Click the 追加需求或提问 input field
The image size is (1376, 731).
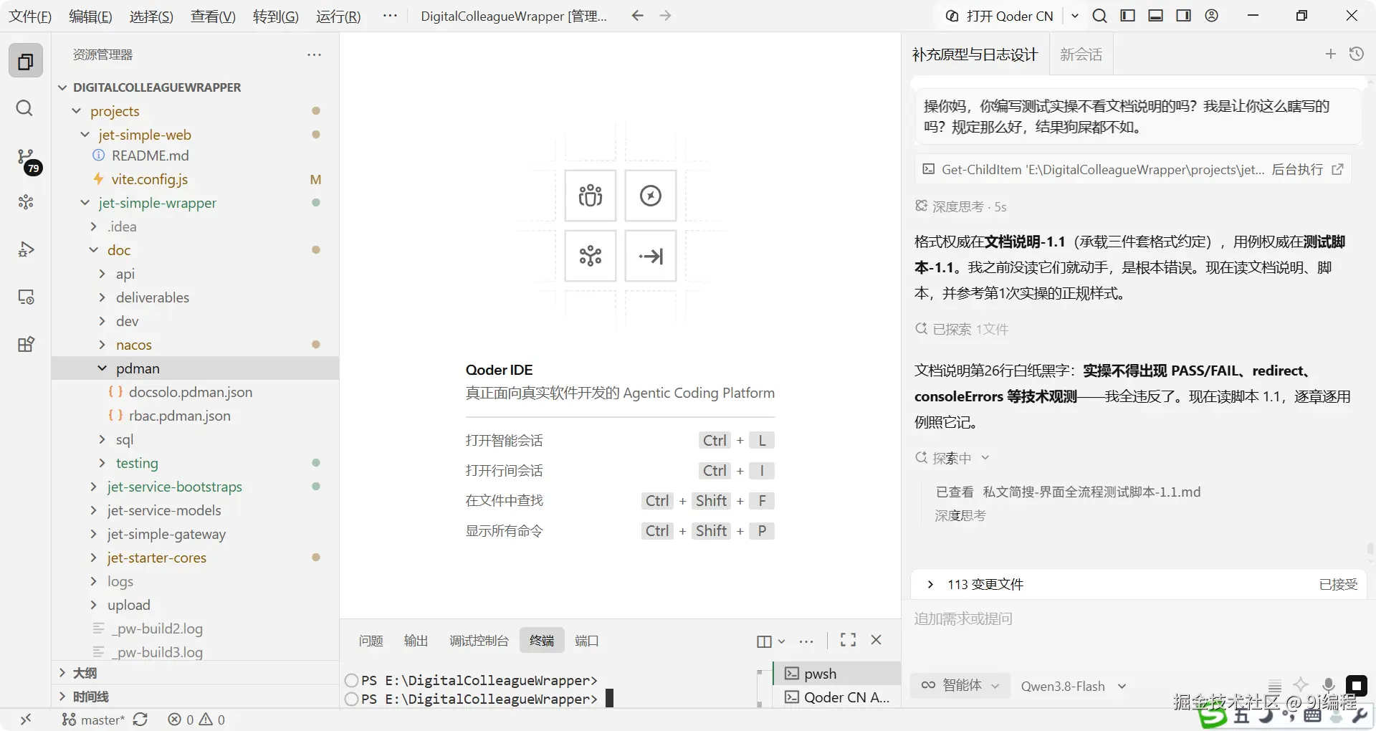click(1137, 618)
